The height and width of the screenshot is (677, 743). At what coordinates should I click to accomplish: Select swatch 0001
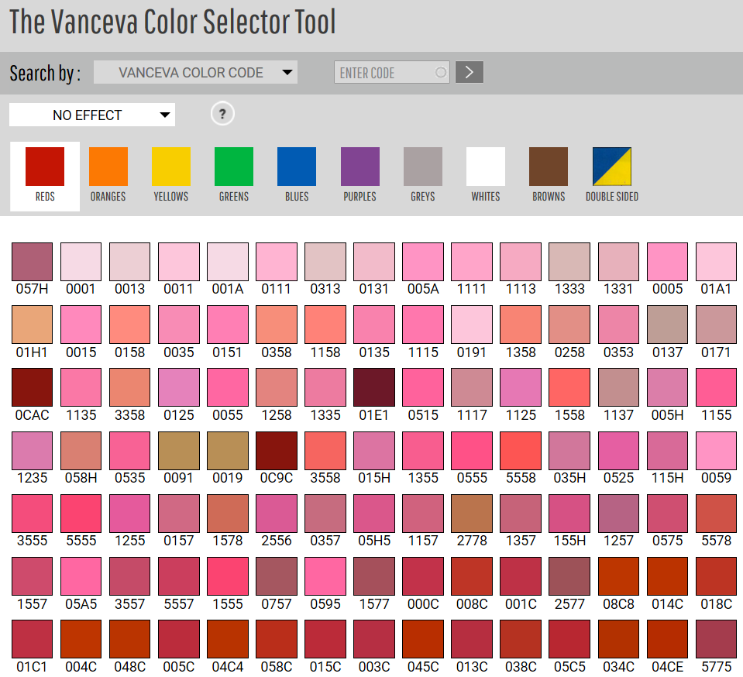[81, 262]
